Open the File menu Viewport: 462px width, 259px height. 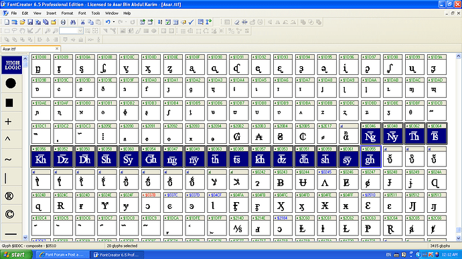tap(14, 13)
